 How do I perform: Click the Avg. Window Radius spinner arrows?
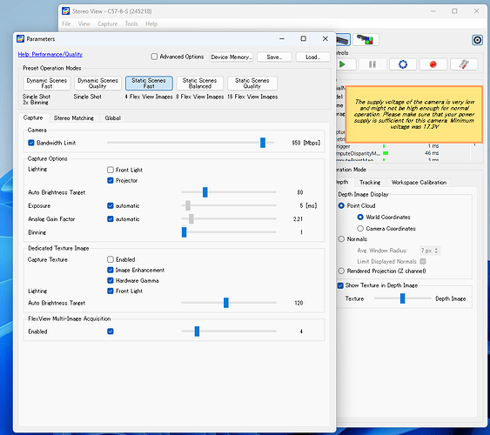[437, 251]
